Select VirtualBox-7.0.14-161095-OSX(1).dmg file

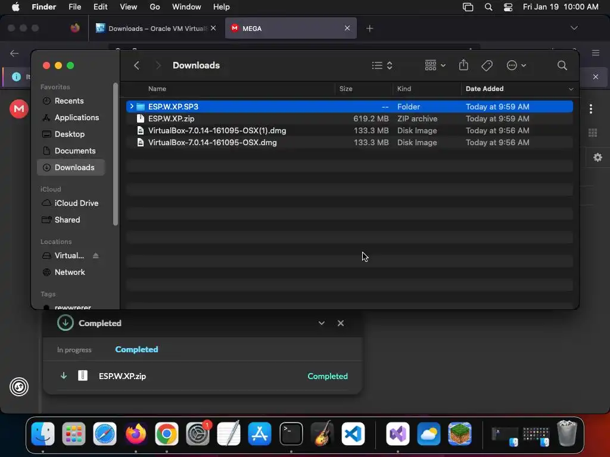349,130
